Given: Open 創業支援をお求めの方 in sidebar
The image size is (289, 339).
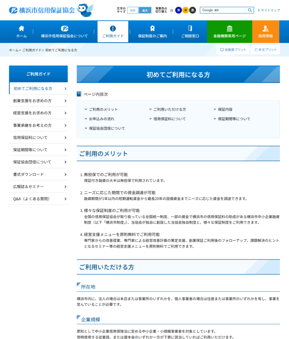Looking at the screenshot, I should [39, 101].
